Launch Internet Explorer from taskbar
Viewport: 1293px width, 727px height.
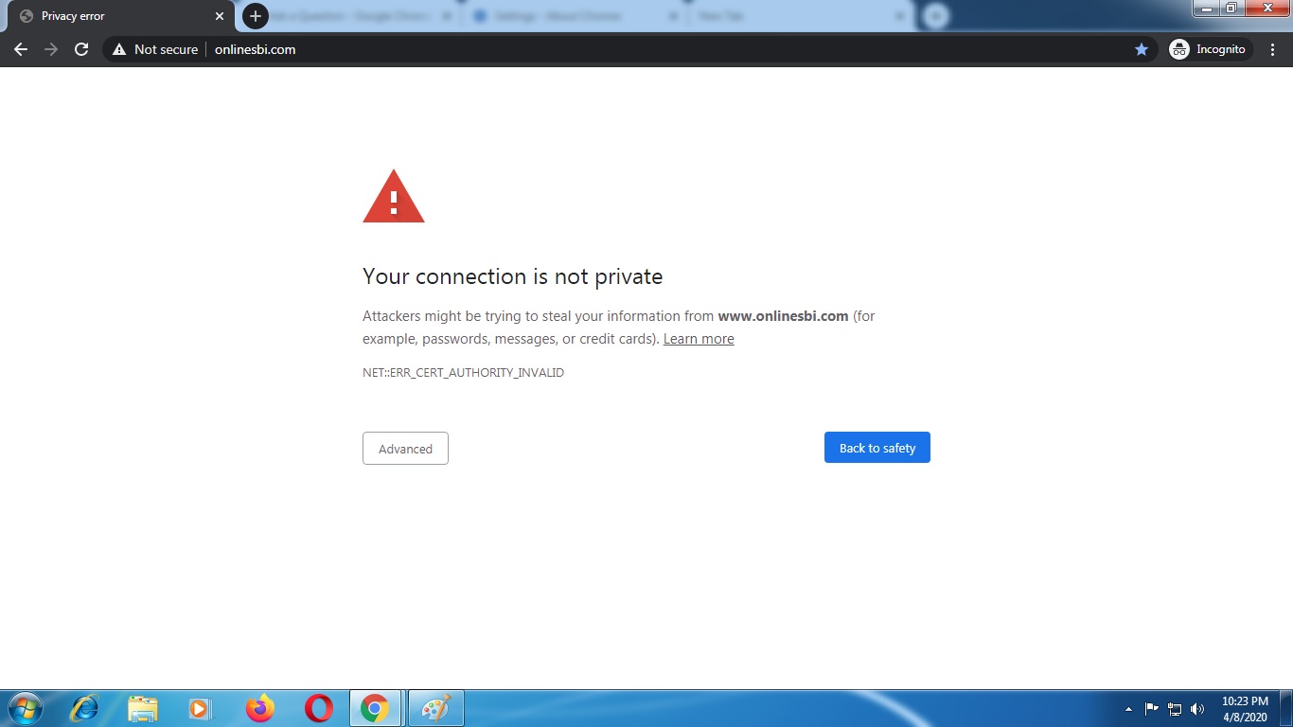point(85,708)
